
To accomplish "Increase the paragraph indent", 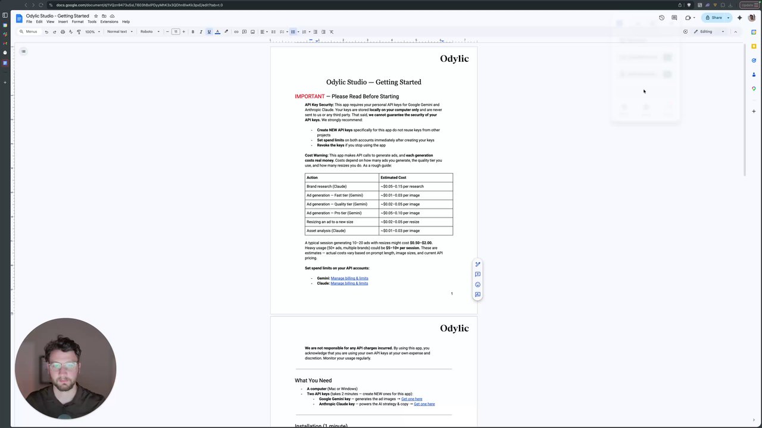I will click(323, 32).
